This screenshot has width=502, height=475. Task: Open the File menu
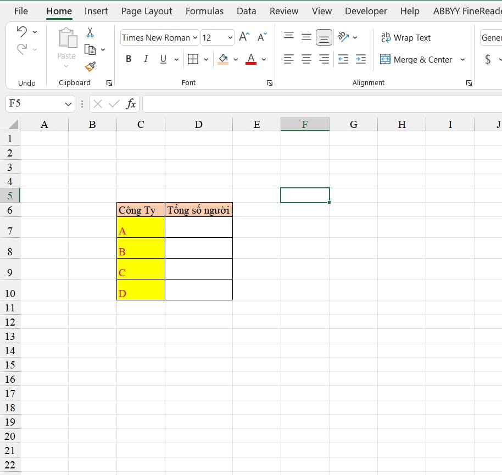point(21,11)
